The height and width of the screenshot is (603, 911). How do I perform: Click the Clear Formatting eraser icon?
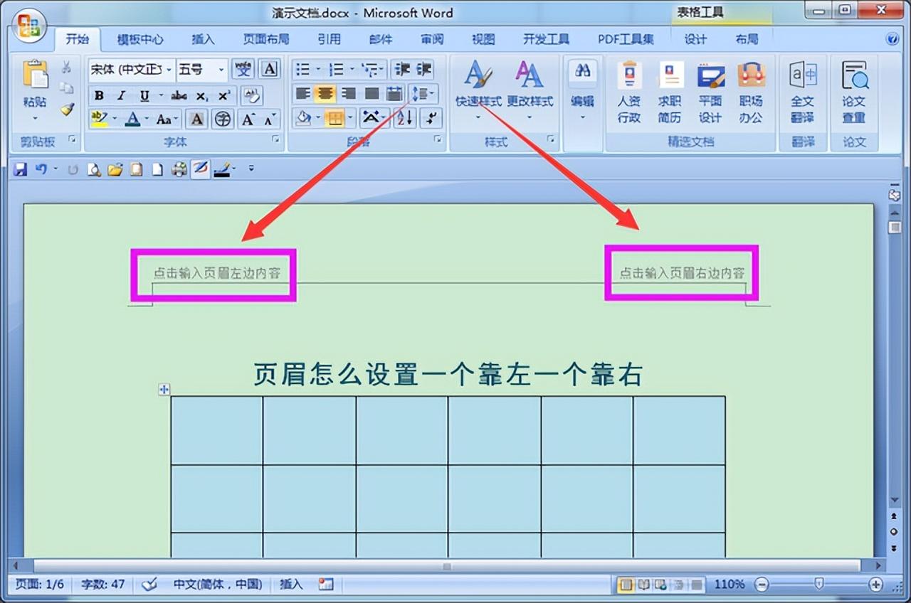coord(251,95)
